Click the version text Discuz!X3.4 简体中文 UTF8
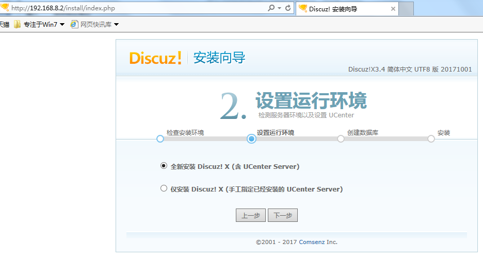The height and width of the screenshot is (260, 483). (410, 70)
